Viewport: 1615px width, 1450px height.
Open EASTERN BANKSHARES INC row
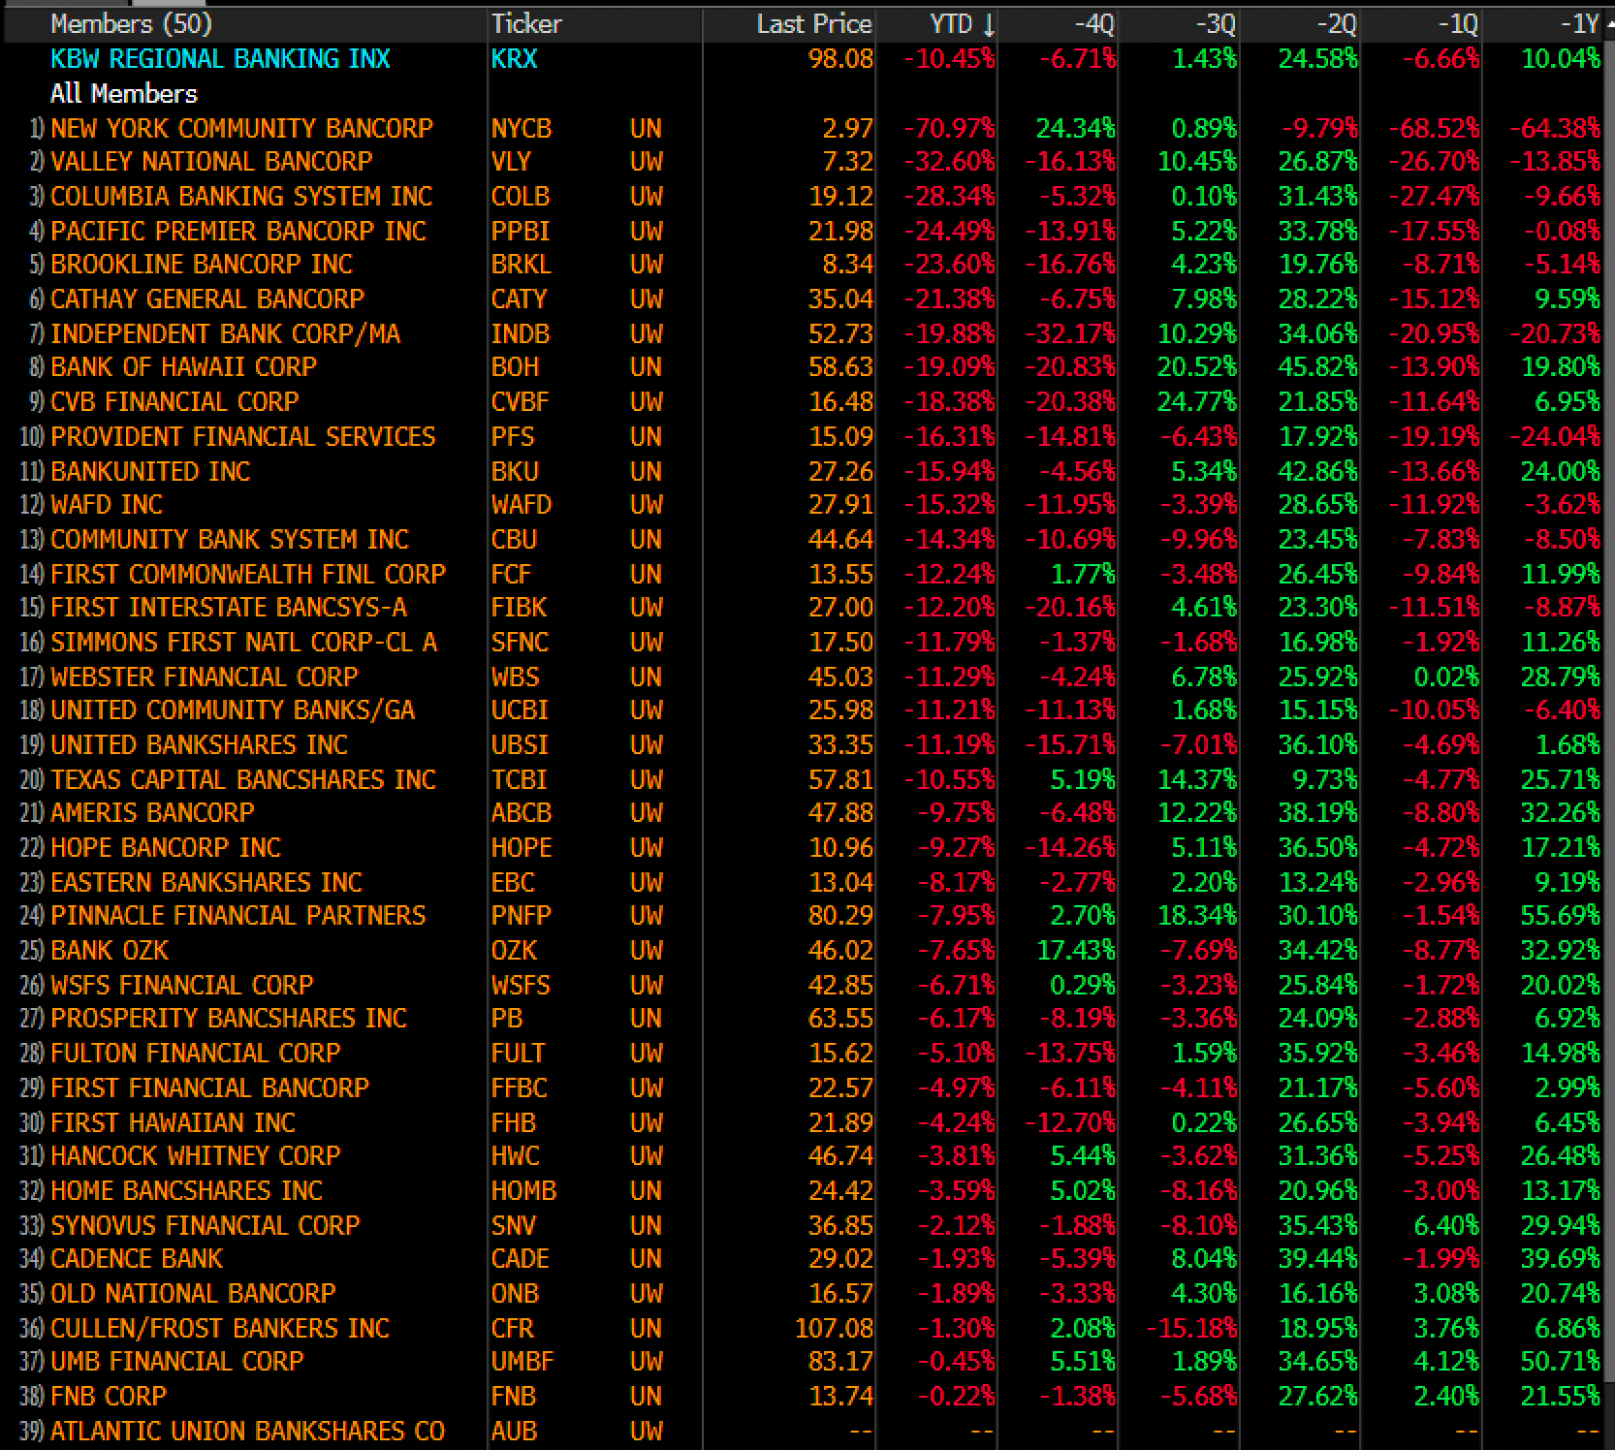[x=805, y=882]
